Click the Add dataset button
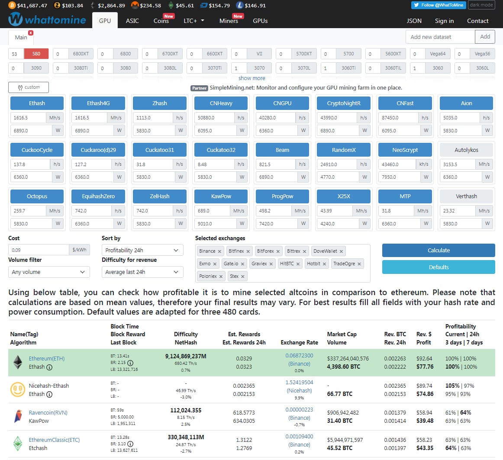Screen dimensions: 503x460 click(485, 37)
